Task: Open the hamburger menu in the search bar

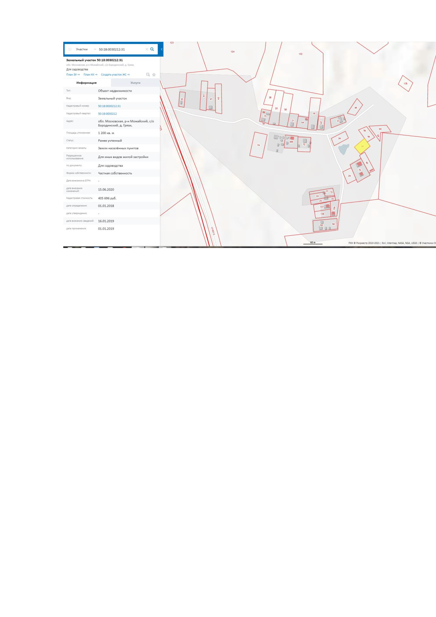Action: click(x=70, y=49)
